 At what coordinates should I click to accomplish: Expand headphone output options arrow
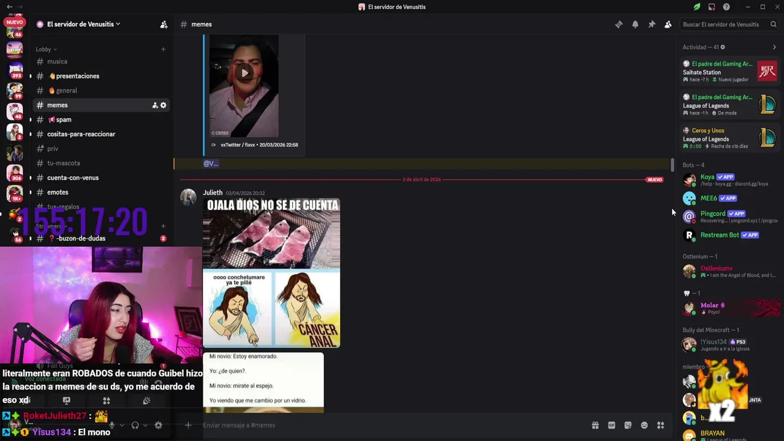[145, 425]
